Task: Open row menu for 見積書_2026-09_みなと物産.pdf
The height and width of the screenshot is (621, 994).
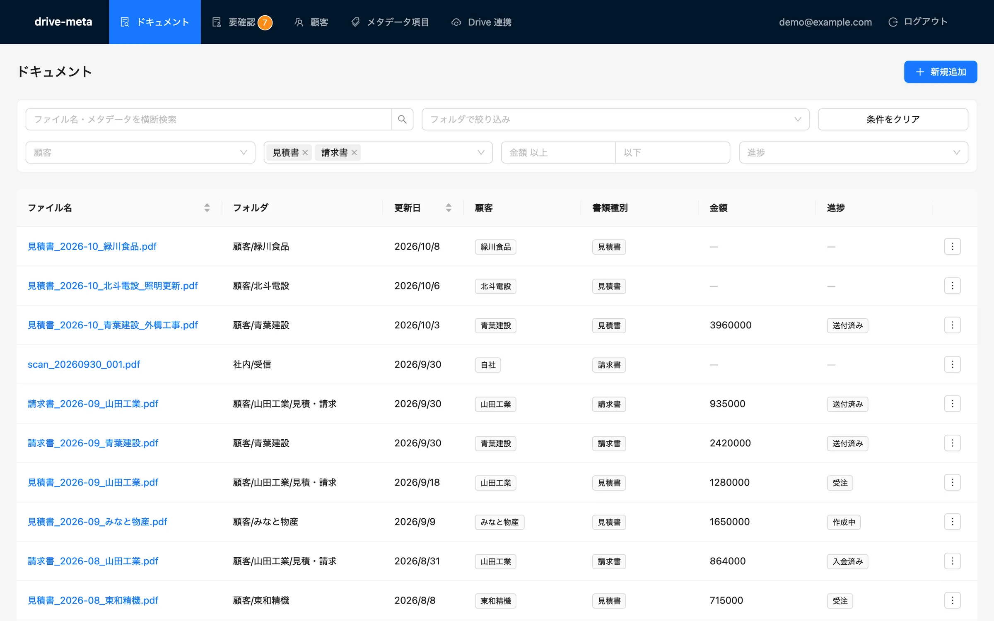Action: coord(952,522)
